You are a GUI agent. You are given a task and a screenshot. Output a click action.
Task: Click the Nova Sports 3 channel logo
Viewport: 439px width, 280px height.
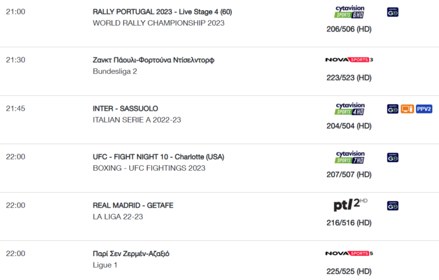[349, 60]
